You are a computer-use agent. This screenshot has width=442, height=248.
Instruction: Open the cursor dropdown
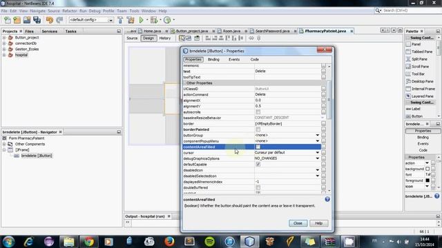(x=318, y=152)
